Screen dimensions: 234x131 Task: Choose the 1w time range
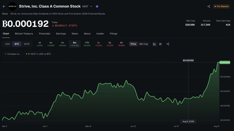point(51,44)
